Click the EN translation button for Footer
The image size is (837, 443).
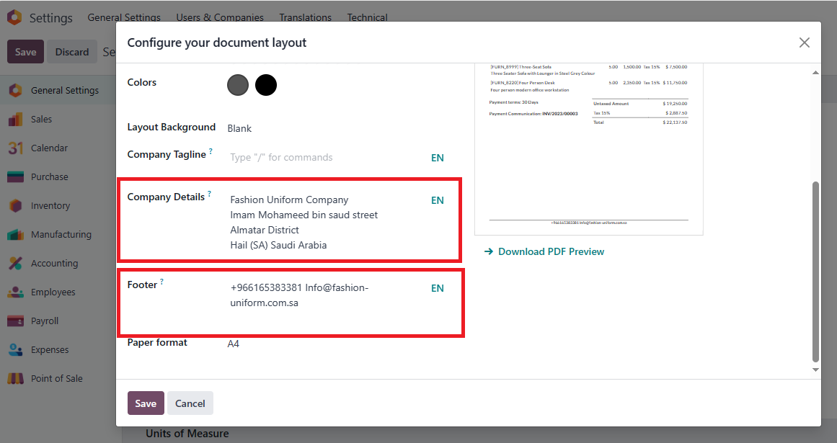(x=437, y=288)
